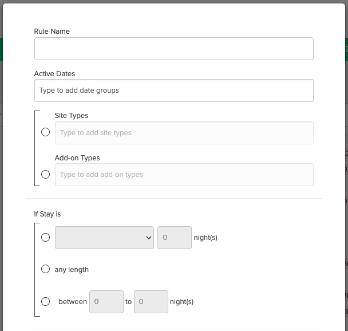Click the night(s) count field beside the dropdown
The width and height of the screenshot is (348, 331).
(x=174, y=238)
